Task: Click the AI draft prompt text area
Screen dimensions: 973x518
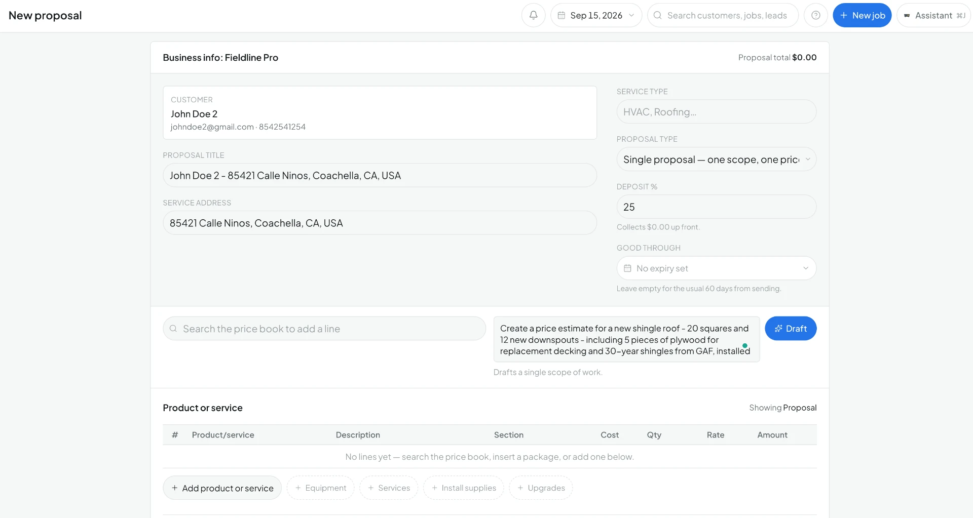Action: (626, 339)
